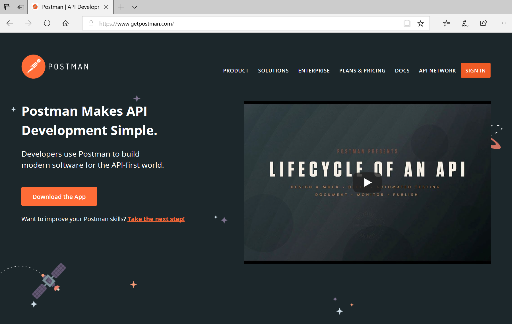
Task: Click Download the App button
Action: pyautogui.click(x=59, y=196)
